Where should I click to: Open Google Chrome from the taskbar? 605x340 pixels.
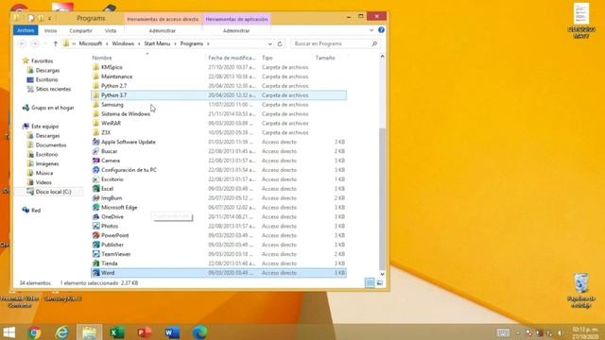[x=34, y=332]
